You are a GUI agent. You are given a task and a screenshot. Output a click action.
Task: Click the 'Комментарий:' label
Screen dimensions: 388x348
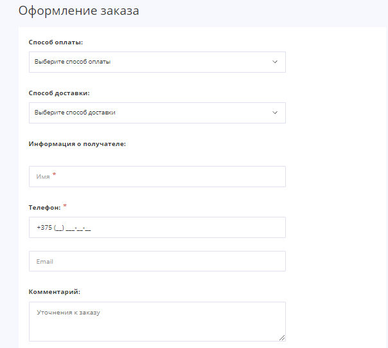tap(55, 291)
